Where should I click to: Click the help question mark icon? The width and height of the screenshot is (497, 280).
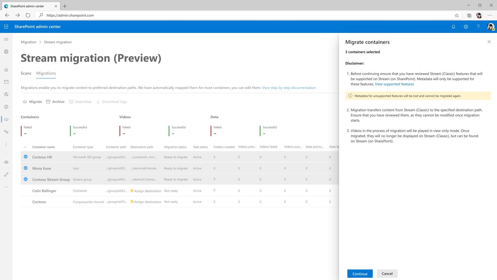(478, 27)
